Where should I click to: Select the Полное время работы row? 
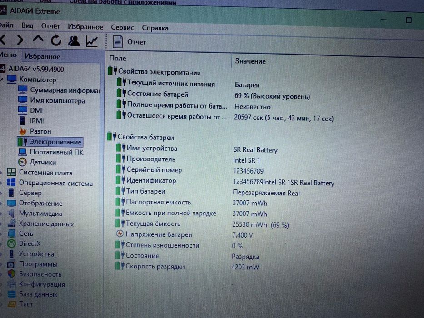[x=194, y=106]
